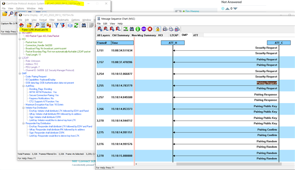Open the File menu in Message Sequence Chart

(99, 24)
